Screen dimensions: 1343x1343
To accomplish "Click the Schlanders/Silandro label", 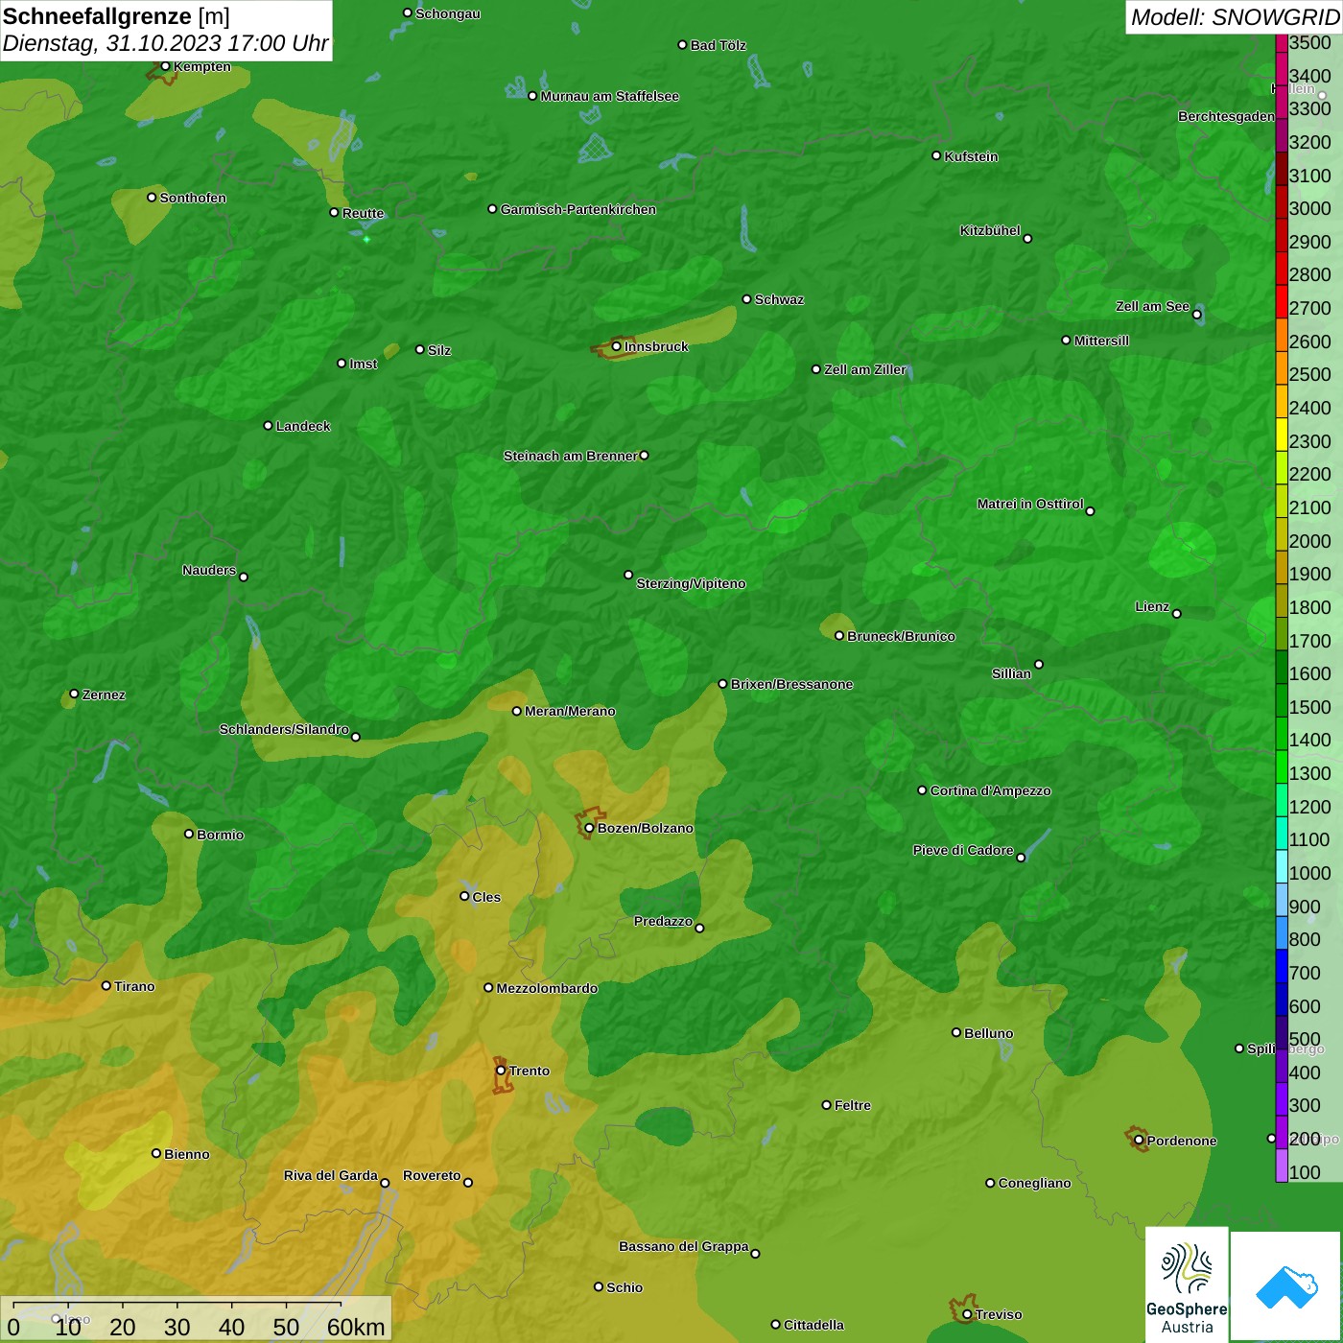I will (284, 729).
